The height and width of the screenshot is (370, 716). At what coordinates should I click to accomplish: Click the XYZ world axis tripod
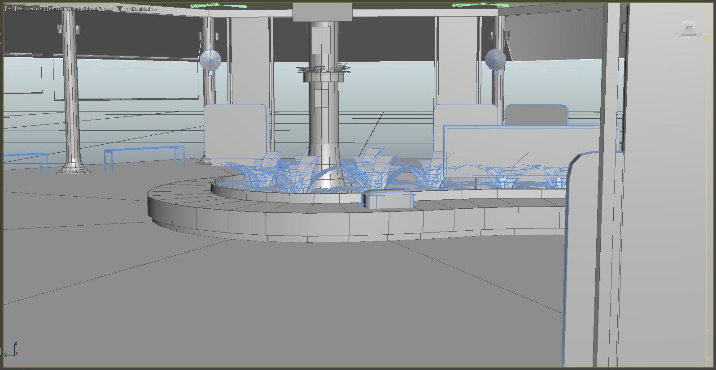[x=13, y=350]
